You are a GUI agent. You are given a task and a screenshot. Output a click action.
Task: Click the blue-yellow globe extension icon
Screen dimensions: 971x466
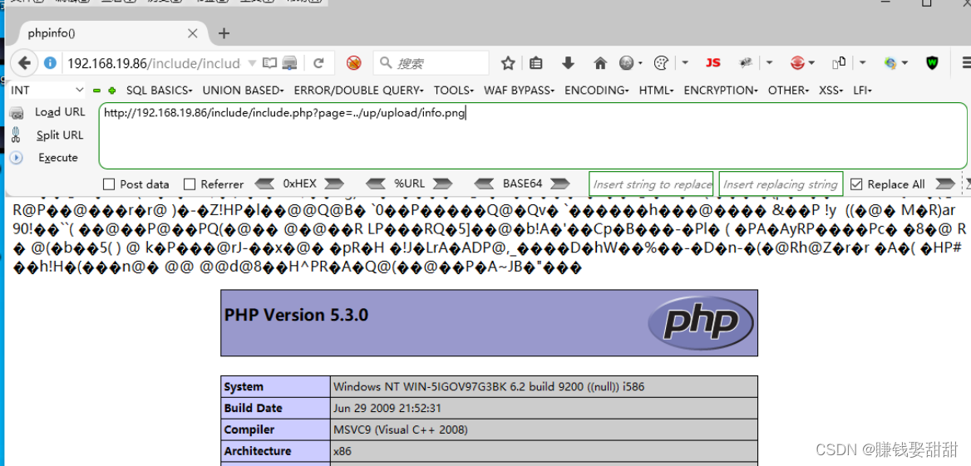pyautogui.click(x=890, y=62)
